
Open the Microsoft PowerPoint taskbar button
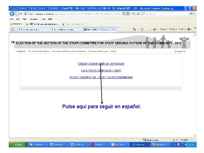click(161, 144)
